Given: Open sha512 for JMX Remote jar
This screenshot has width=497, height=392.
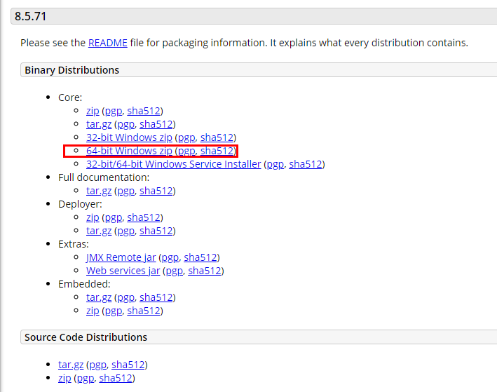Looking at the screenshot, I should click(x=200, y=257).
